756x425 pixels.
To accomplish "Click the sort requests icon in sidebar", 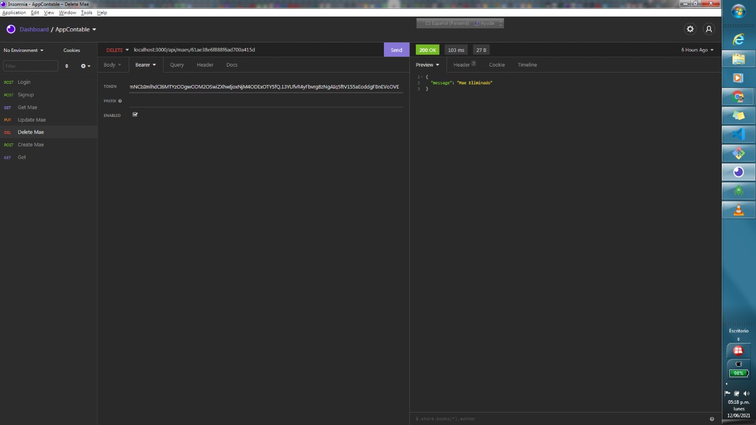I will pos(67,66).
